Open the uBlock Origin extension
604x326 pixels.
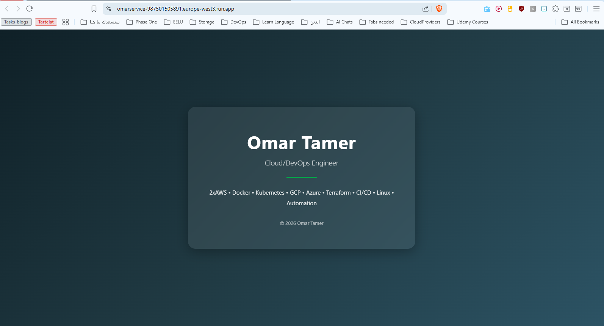521,9
